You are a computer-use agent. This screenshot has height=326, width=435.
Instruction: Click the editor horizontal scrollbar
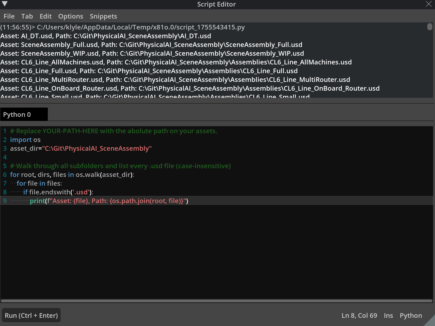[216, 301]
